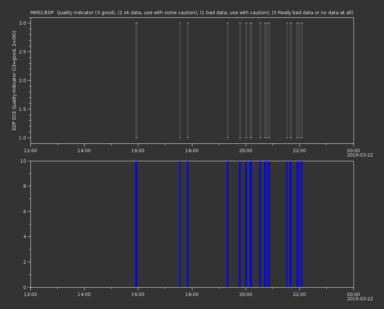The image size is (384, 309).
Task: Click 14:00 label under the quality indicator plot
Action: pyautogui.click(x=84, y=150)
